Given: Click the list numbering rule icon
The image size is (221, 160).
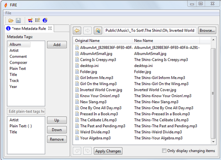Looking at the screenshot, I should pos(38,20).
